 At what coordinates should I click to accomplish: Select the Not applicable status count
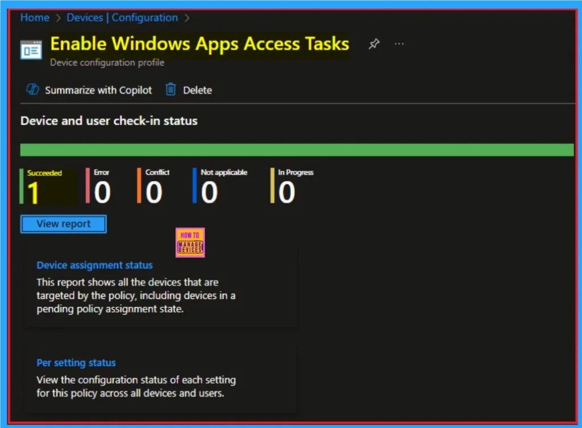click(x=209, y=192)
